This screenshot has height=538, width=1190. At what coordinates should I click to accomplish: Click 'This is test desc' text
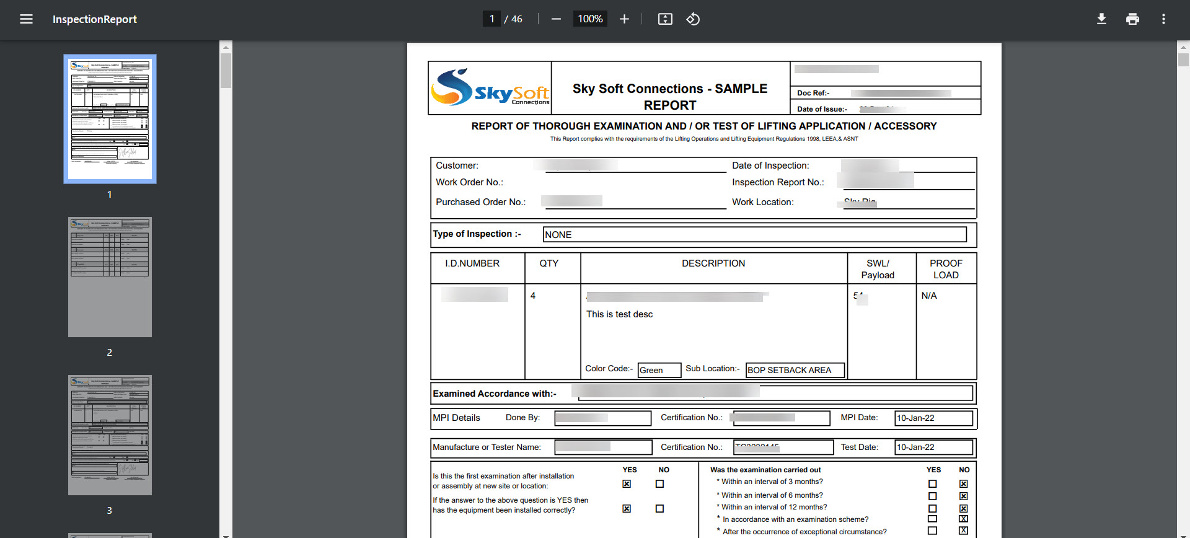[619, 314]
